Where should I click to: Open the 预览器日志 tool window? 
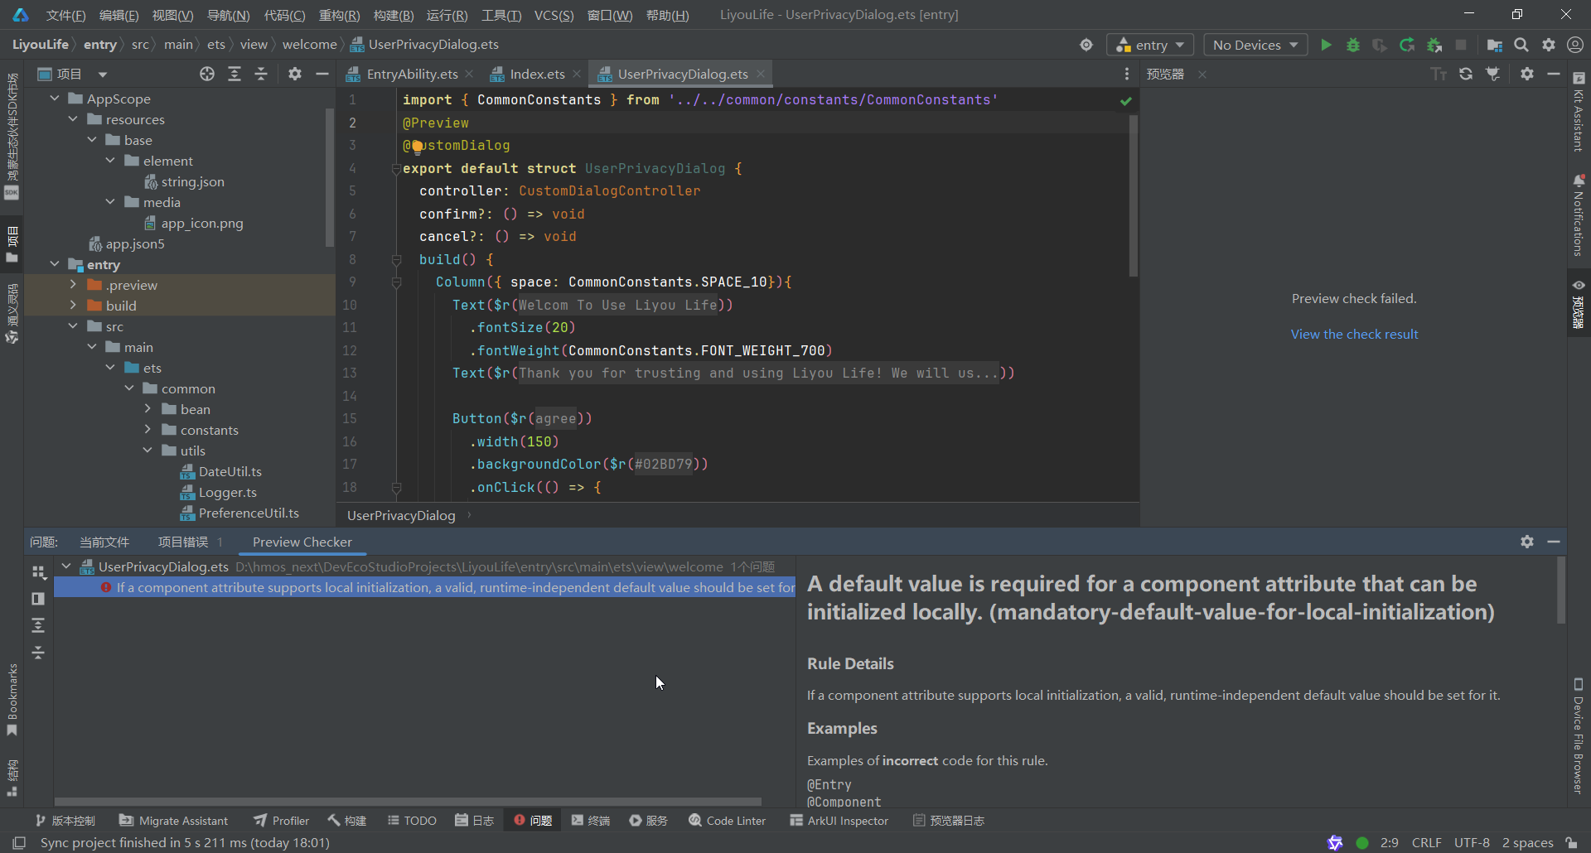click(x=949, y=821)
